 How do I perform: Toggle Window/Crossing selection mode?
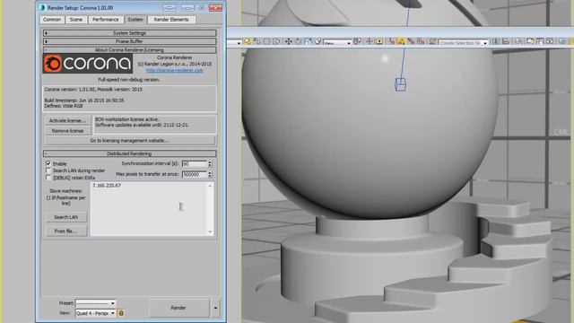[277, 41]
